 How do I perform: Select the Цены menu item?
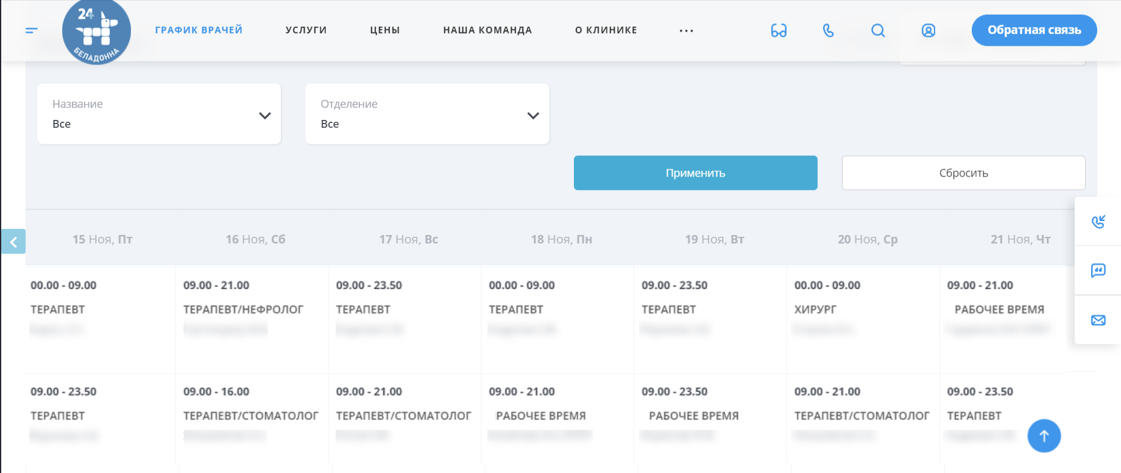[x=384, y=30]
